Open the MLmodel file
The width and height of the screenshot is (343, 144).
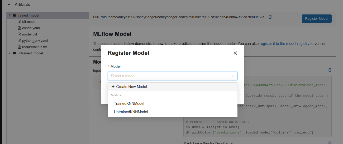[29, 22]
